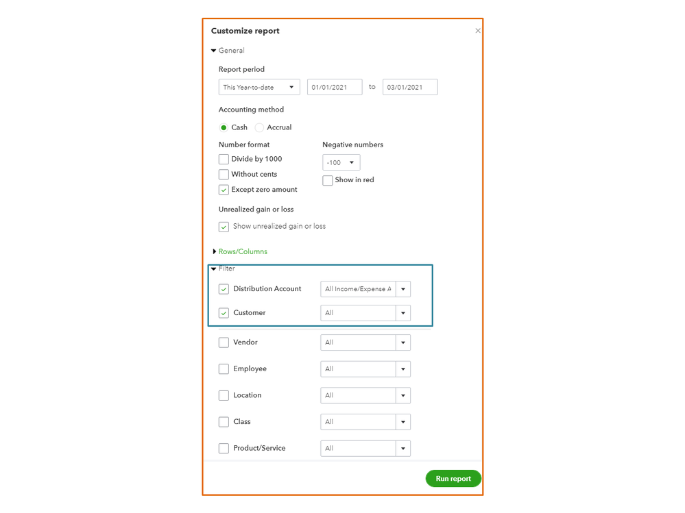Check the Without cents option
The width and height of the screenshot is (685, 513).
pos(224,175)
